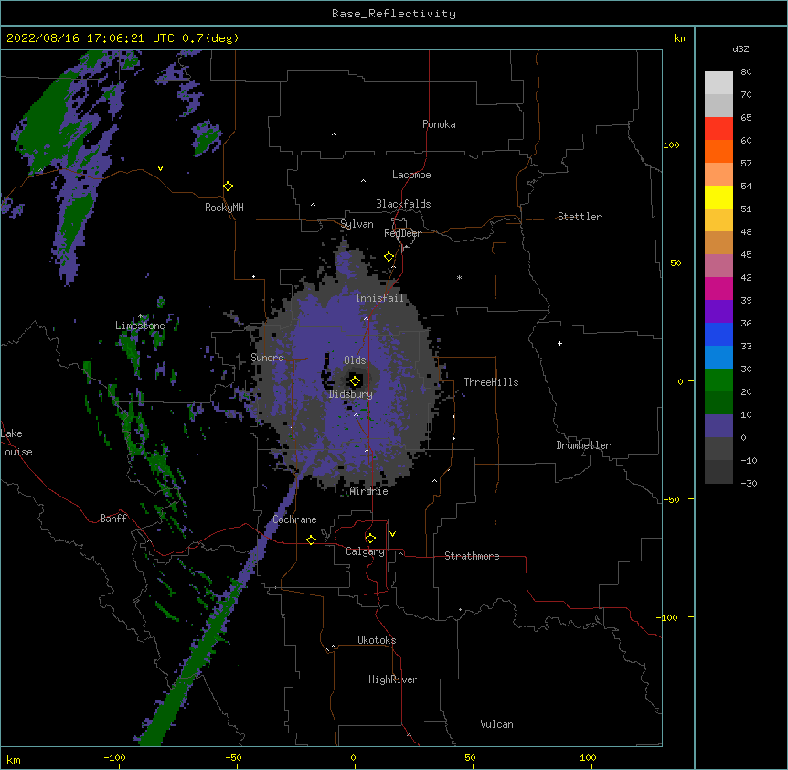Pick the bright green swatch in the legend
This screenshot has height=770, width=788.
coord(719,380)
